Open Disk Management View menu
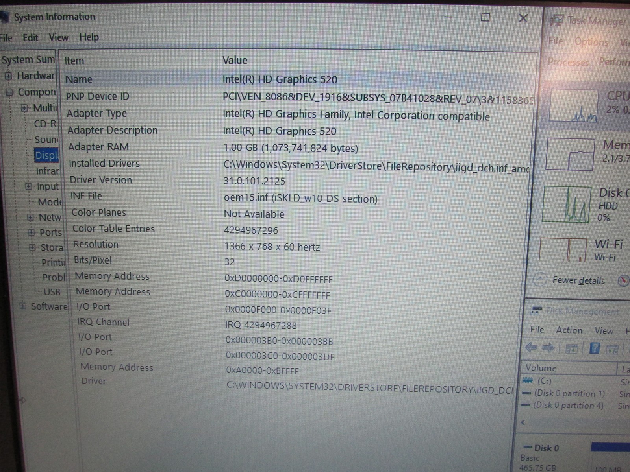This screenshot has height=472, width=630. pyautogui.click(x=604, y=331)
